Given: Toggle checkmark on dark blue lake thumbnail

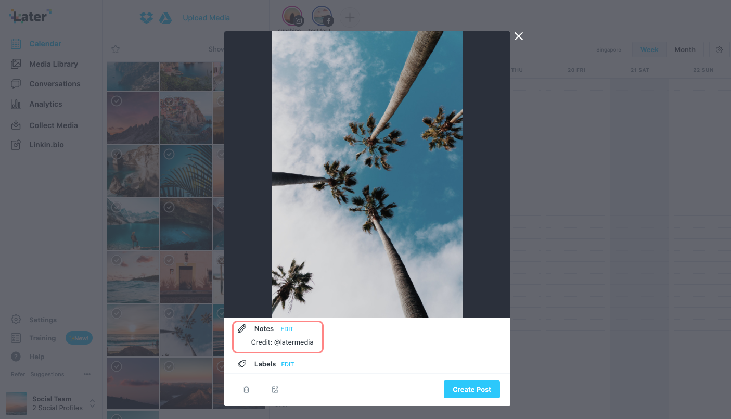Looking at the screenshot, I should pos(169,207).
